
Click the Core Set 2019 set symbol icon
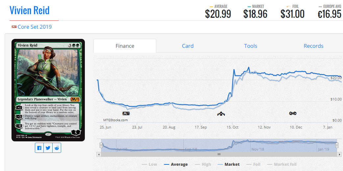(x=14, y=27)
